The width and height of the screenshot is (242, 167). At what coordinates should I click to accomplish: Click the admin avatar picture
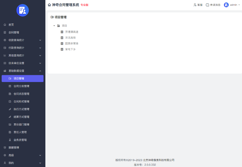coord(226,5)
